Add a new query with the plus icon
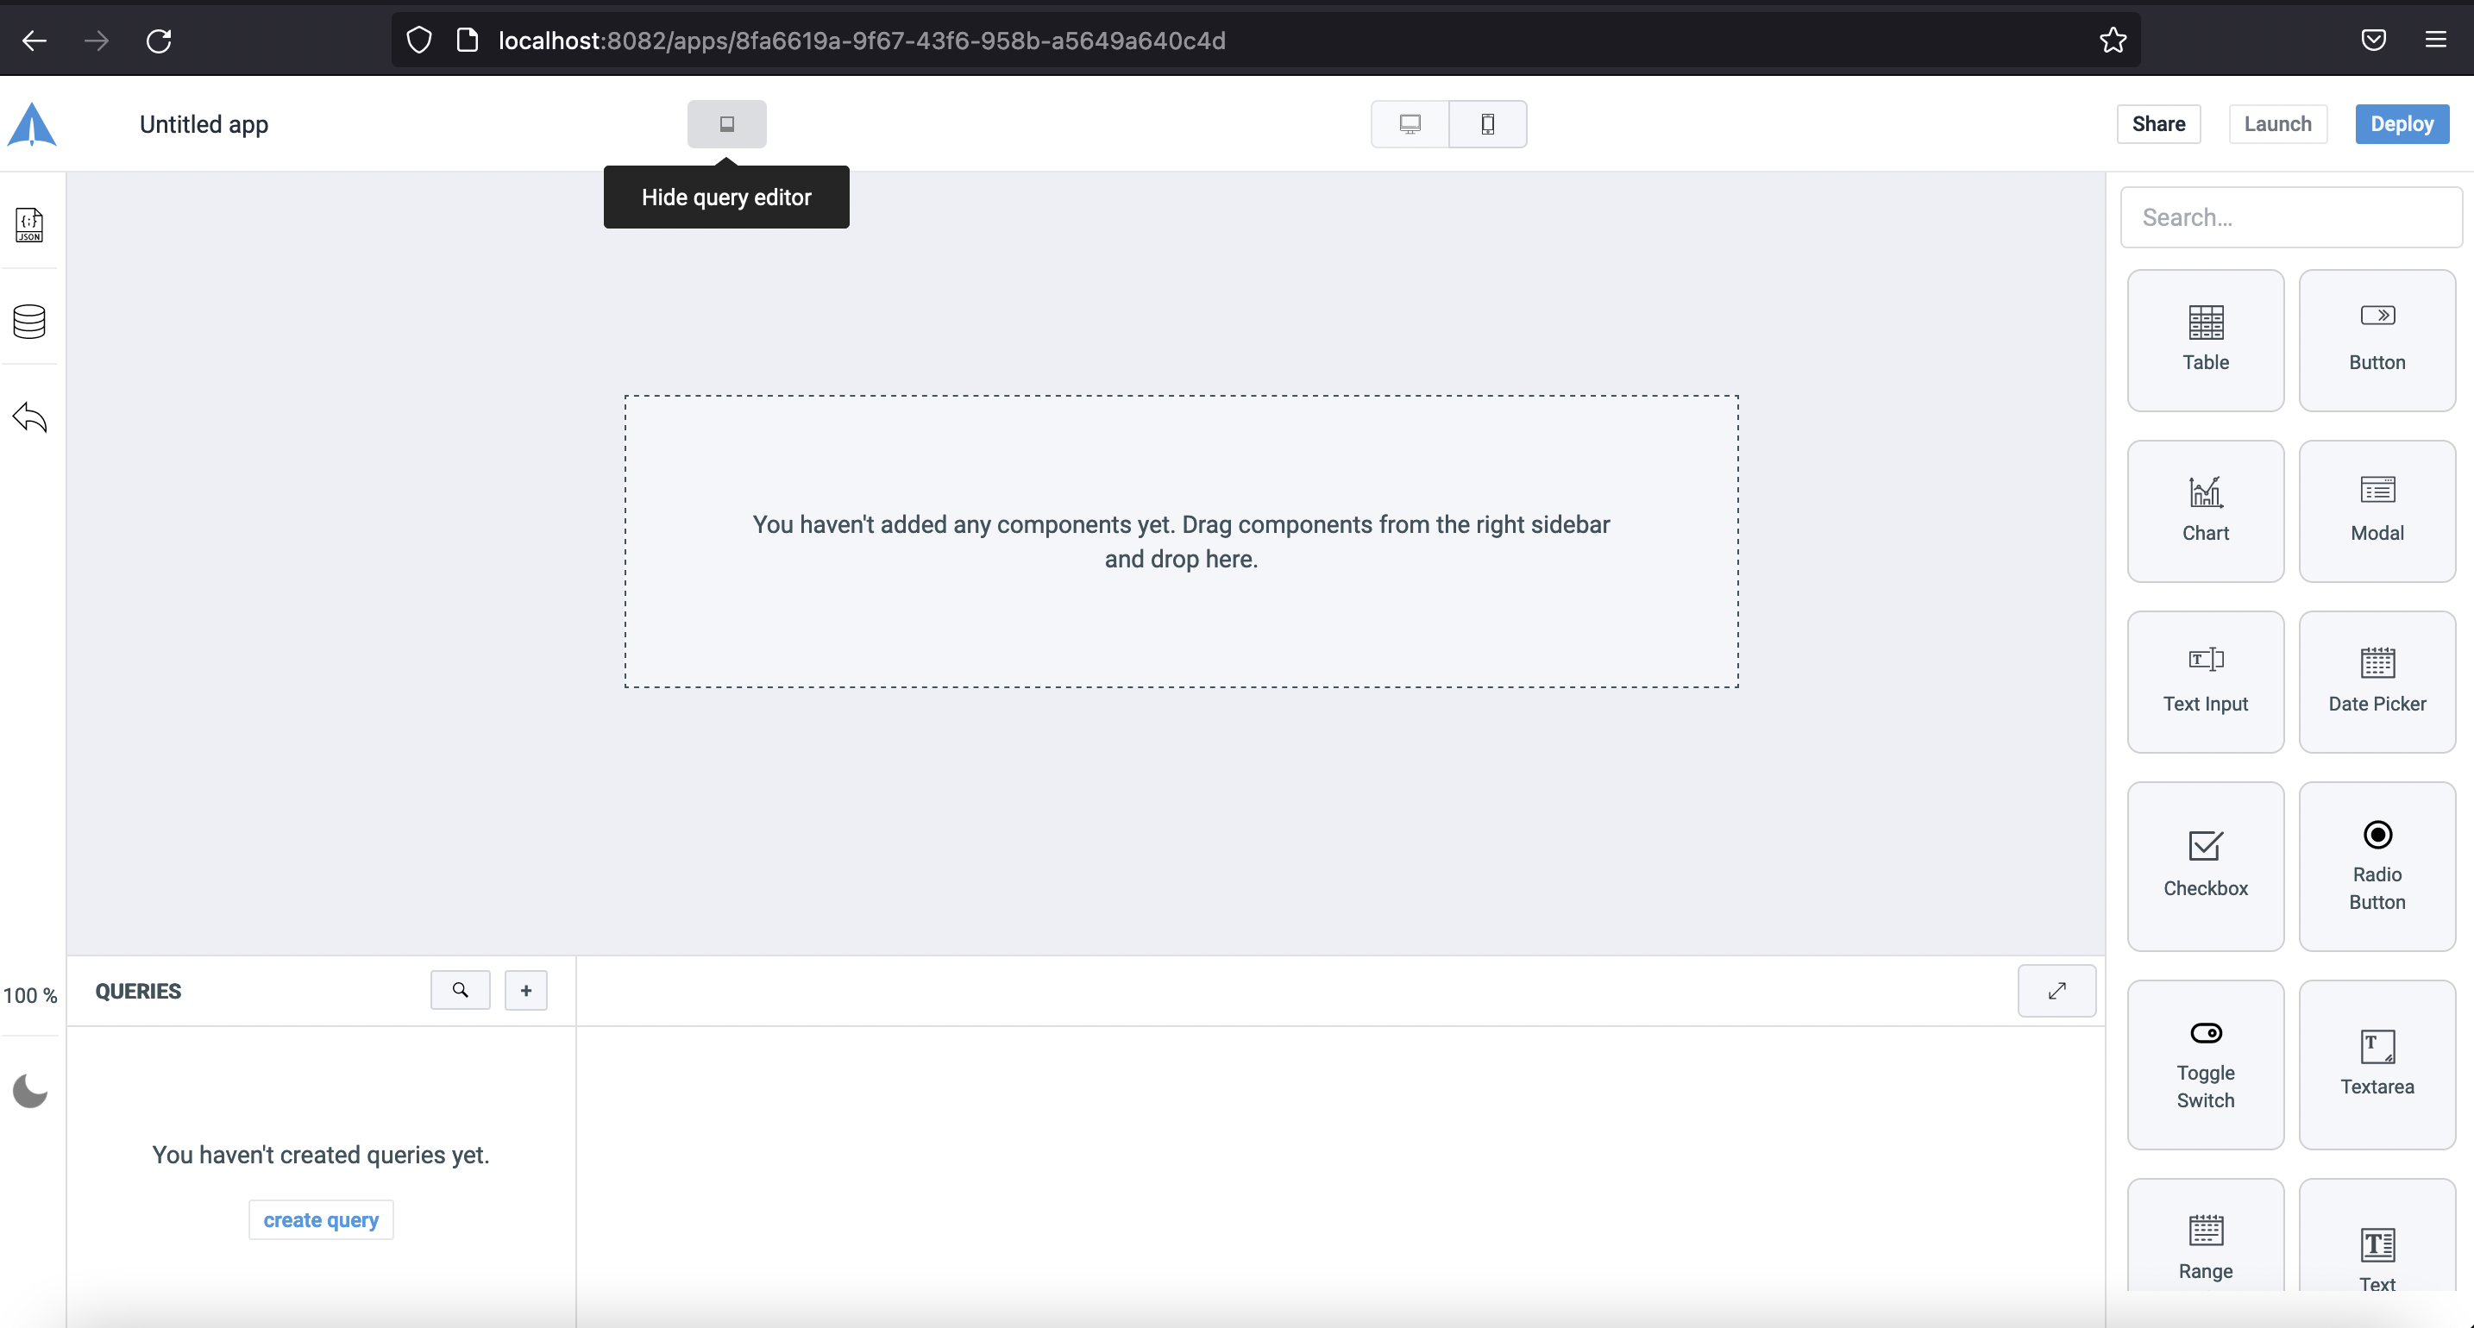This screenshot has height=1328, width=2474. pos(525,990)
